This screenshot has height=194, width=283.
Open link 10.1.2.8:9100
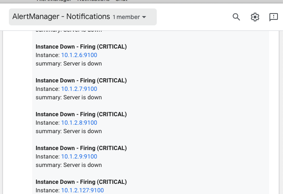coord(79,123)
